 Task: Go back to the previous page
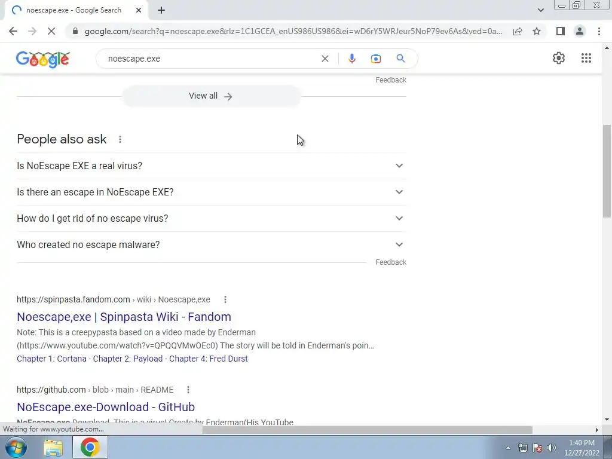[13, 31]
